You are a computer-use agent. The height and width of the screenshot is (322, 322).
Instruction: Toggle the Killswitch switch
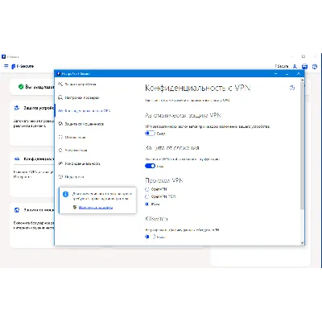[x=150, y=237]
